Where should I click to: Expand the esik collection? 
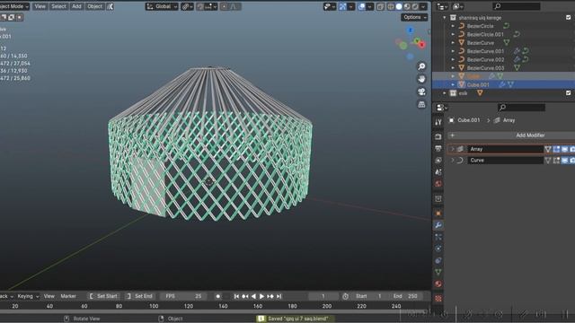click(x=445, y=93)
